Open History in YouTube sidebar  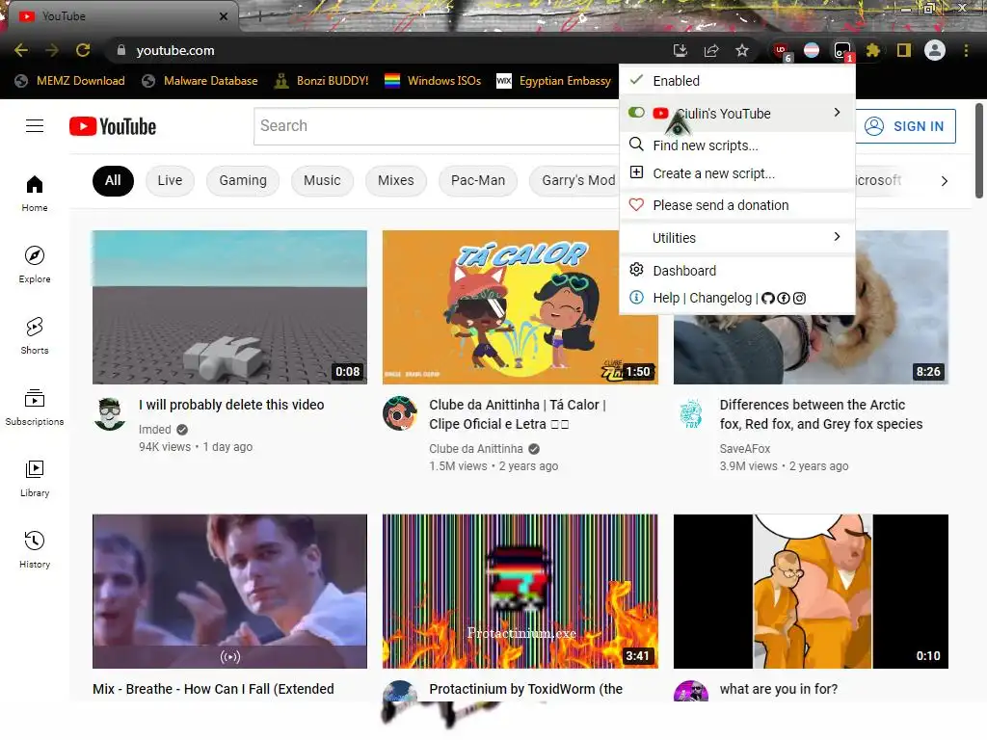35,549
